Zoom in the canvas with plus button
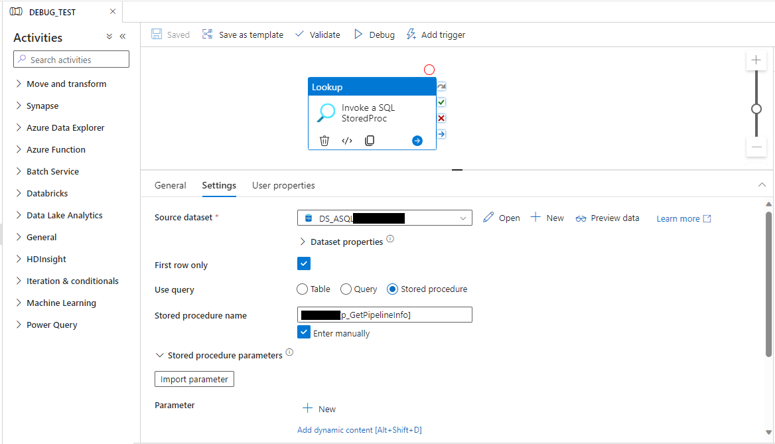This screenshot has height=444, width=775. tap(756, 60)
